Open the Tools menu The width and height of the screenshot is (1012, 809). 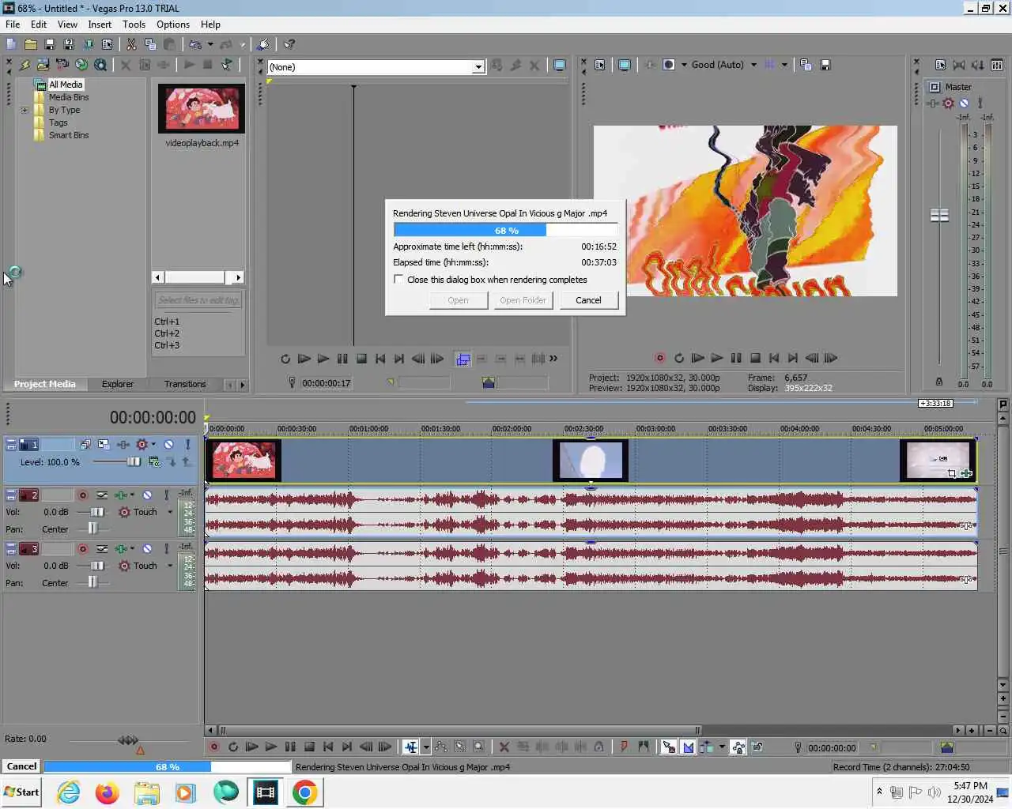(134, 24)
